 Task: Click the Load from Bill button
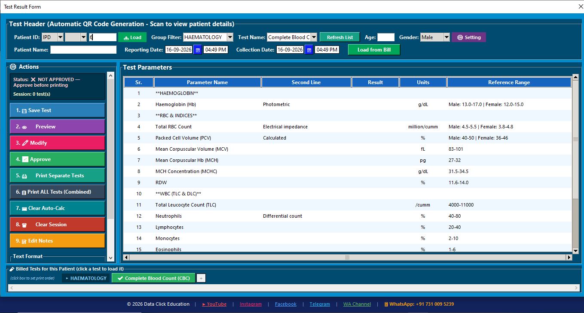click(x=374, y=50)
